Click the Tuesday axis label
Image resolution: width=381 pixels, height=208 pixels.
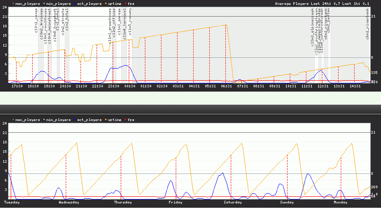(11, 202)
